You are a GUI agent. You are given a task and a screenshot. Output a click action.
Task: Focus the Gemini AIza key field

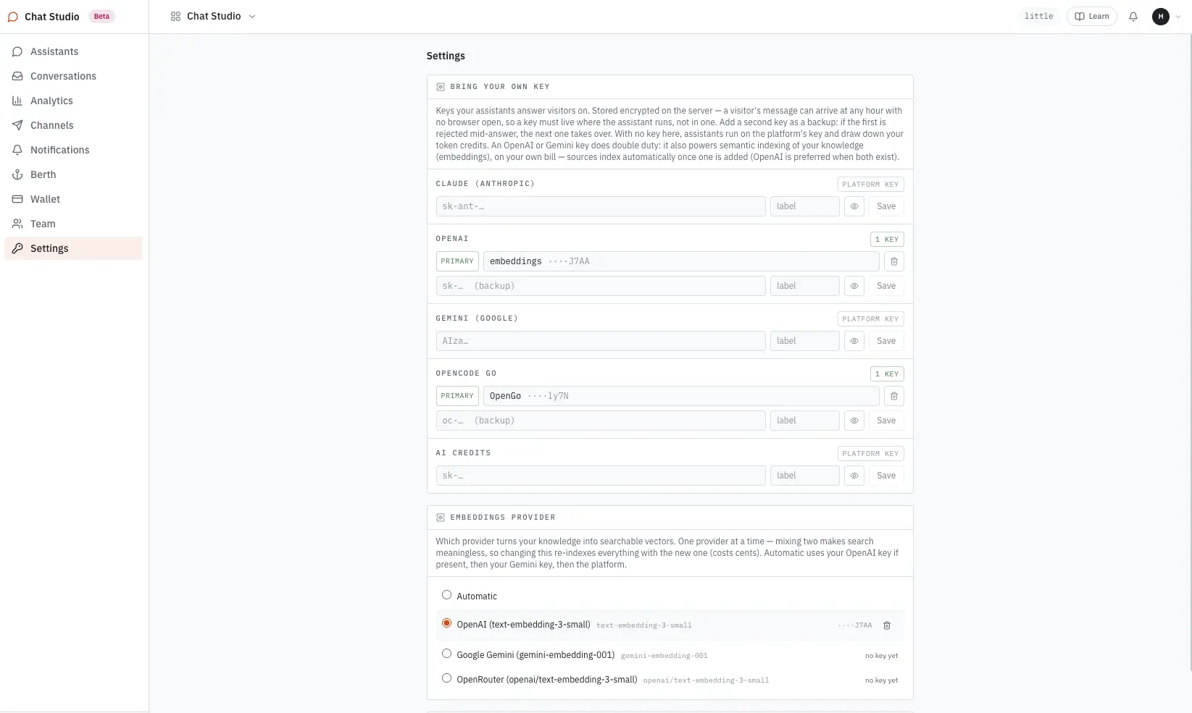(601, 341)
